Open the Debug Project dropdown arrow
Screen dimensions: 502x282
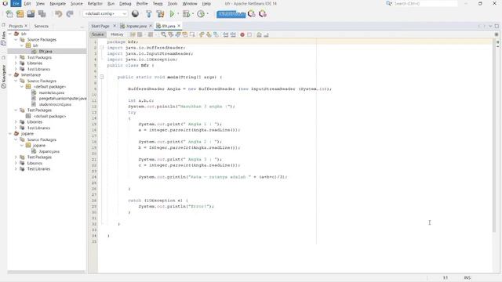click(x=193, y=14)
